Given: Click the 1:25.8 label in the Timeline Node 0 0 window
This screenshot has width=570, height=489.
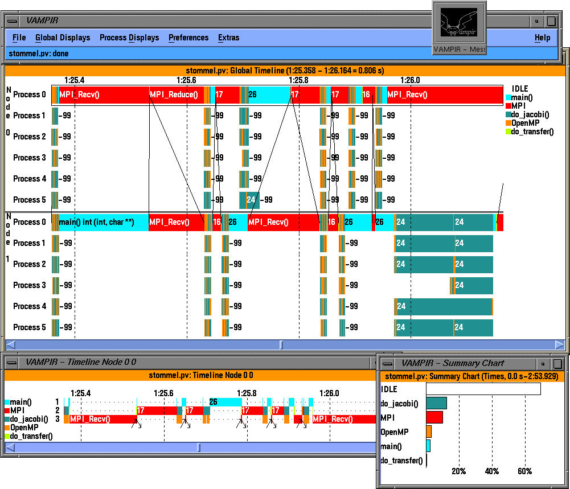Looking at the screenshot, I should pos(247,393).
